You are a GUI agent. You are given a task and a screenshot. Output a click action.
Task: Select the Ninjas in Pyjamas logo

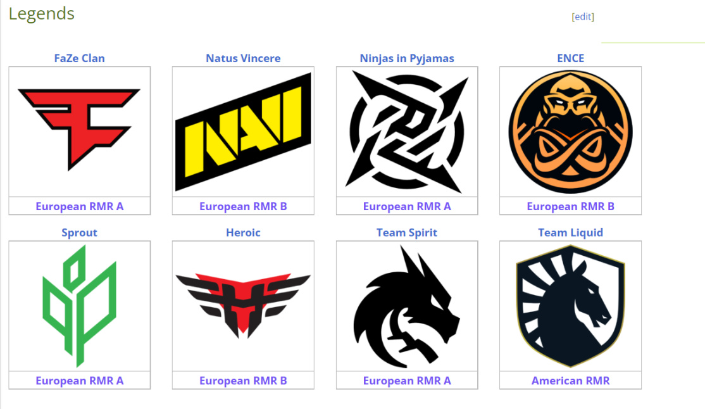[x=407, y=132]
